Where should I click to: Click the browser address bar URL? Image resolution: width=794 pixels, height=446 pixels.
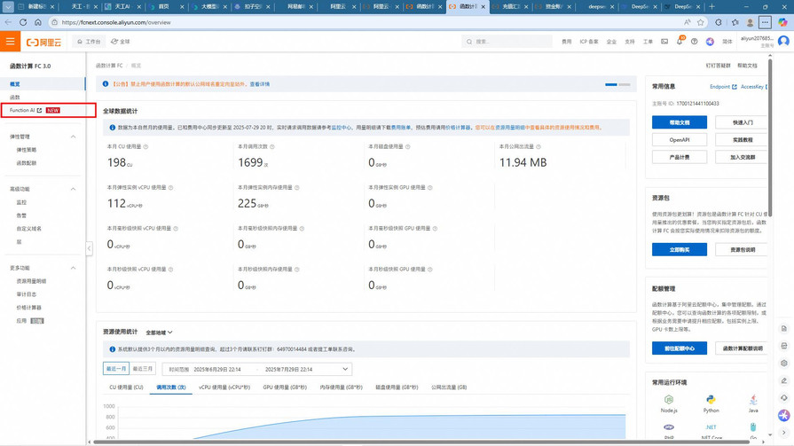pos(116,22)
